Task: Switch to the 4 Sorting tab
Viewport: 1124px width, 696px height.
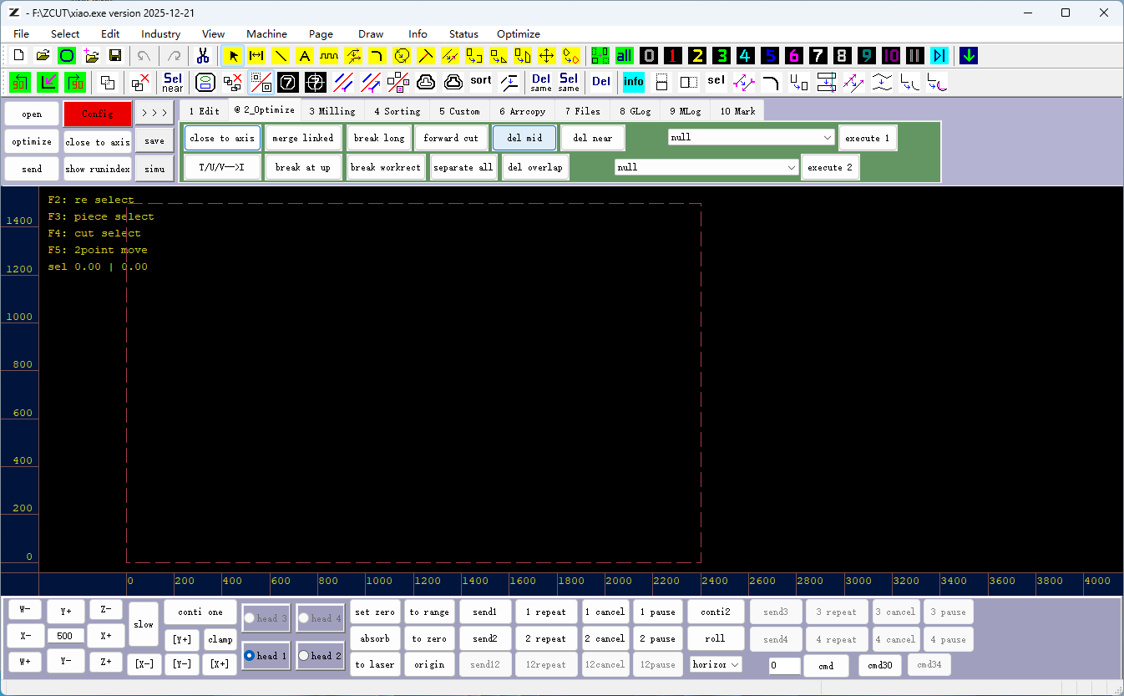Action: (397, 111)
